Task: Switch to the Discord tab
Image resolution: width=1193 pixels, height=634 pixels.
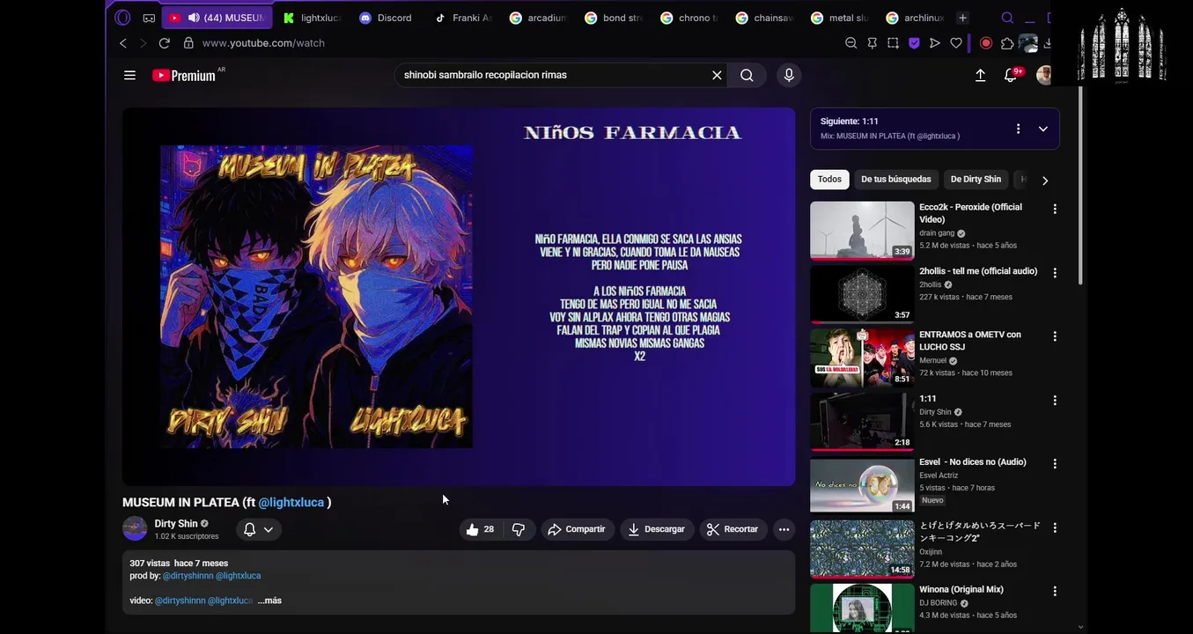Action: 387,18
